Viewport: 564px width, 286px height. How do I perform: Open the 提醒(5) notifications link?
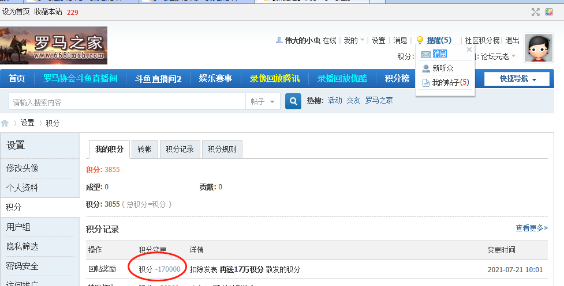(439, 40)
